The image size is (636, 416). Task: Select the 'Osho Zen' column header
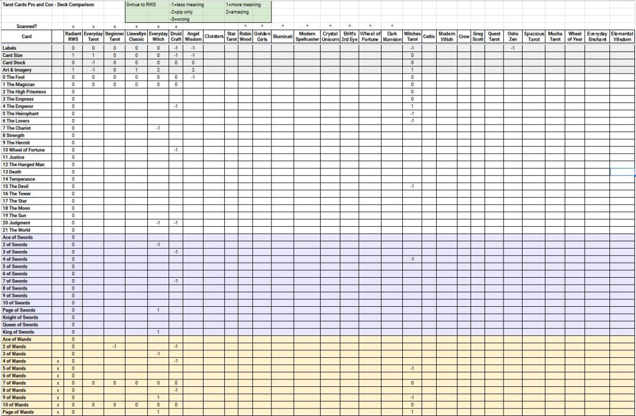513,37
